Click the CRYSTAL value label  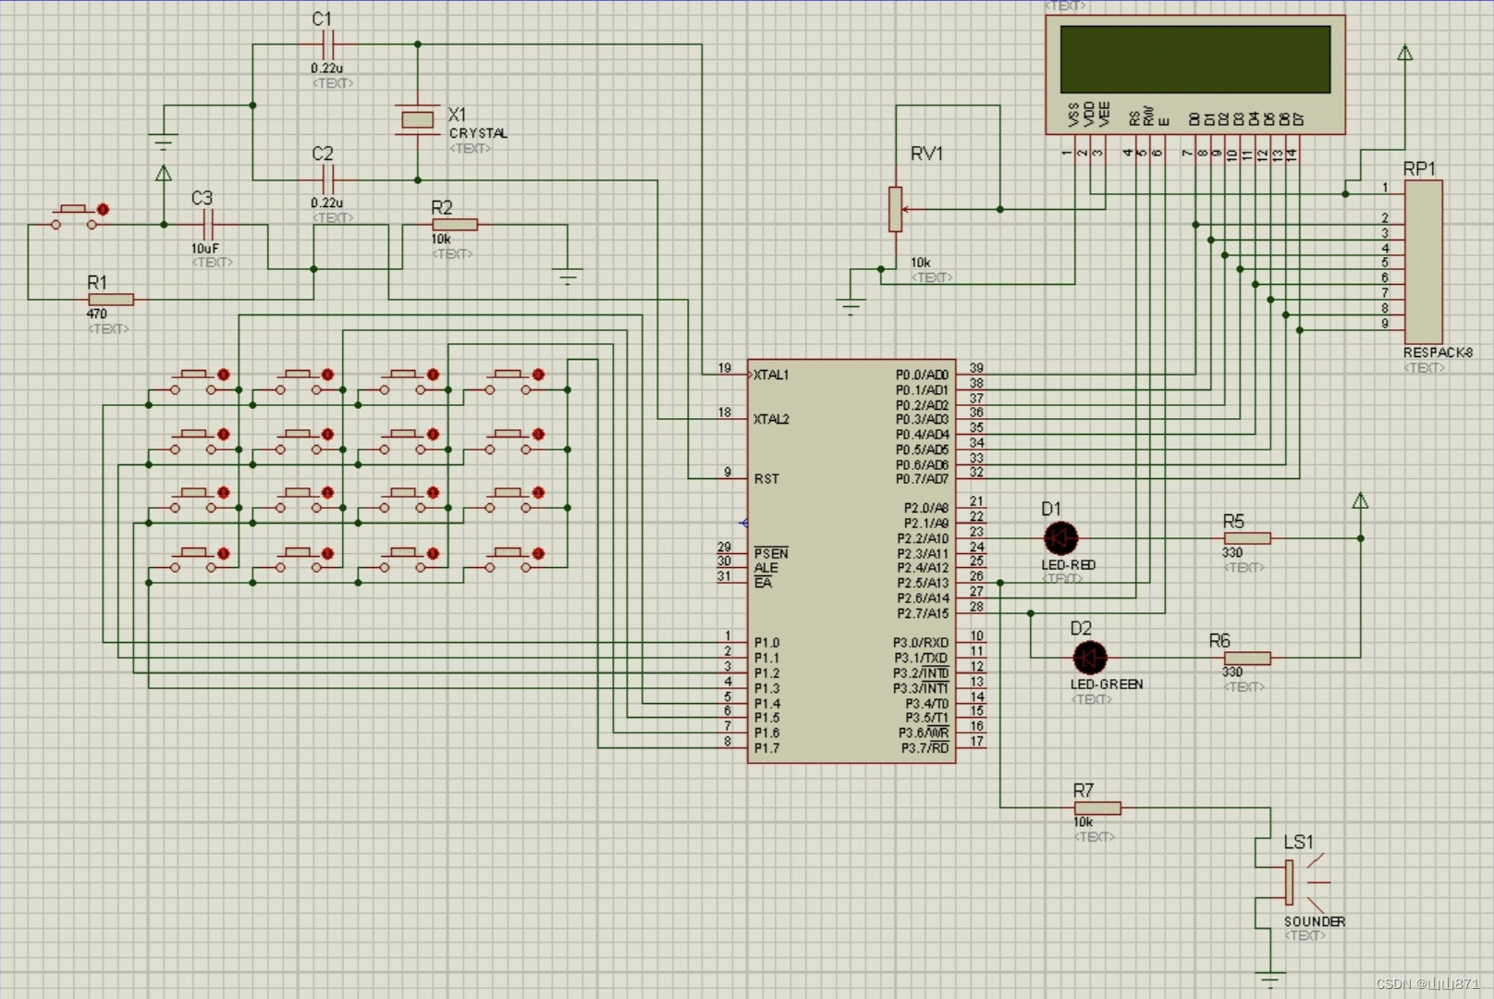coord(478,133)
